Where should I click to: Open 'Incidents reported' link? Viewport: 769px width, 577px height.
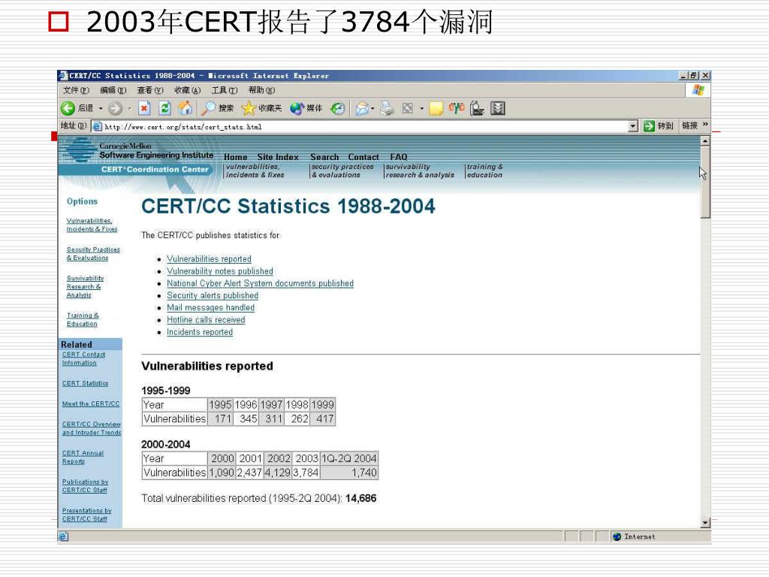pos(200,332)
